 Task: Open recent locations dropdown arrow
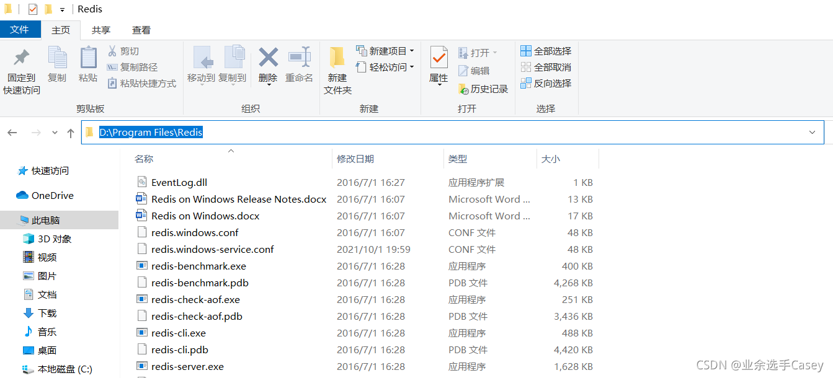55,133
